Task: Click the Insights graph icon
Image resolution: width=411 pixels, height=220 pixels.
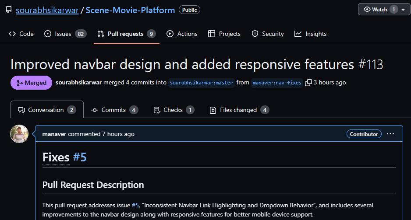Action: [x=298, y=34]
